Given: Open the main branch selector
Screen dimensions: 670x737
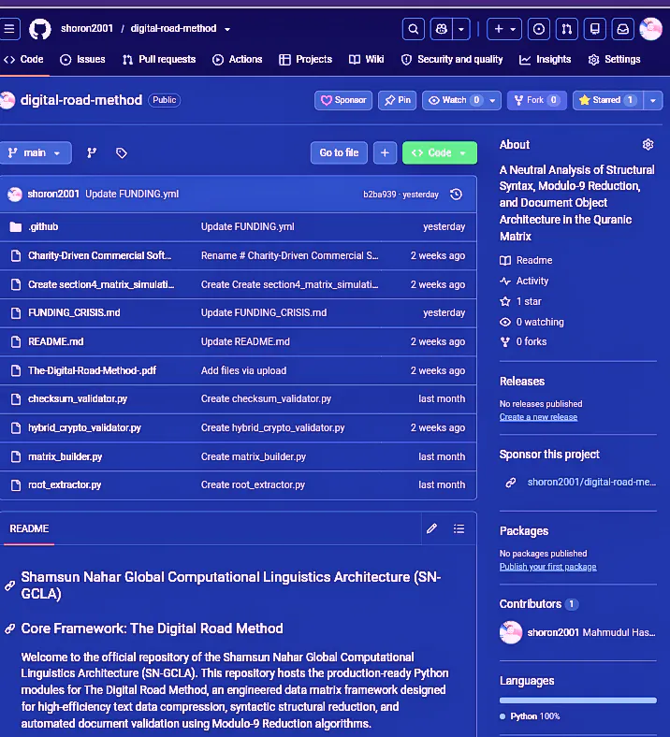Looking at the screenshot, I should pos(36,152).
